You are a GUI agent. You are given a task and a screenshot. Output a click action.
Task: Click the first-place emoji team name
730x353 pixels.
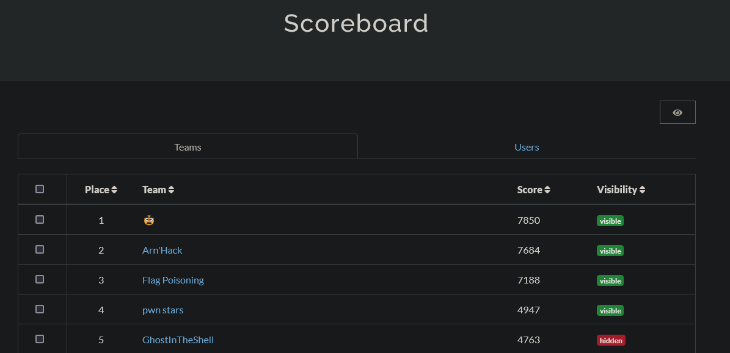tap(148, 220)
